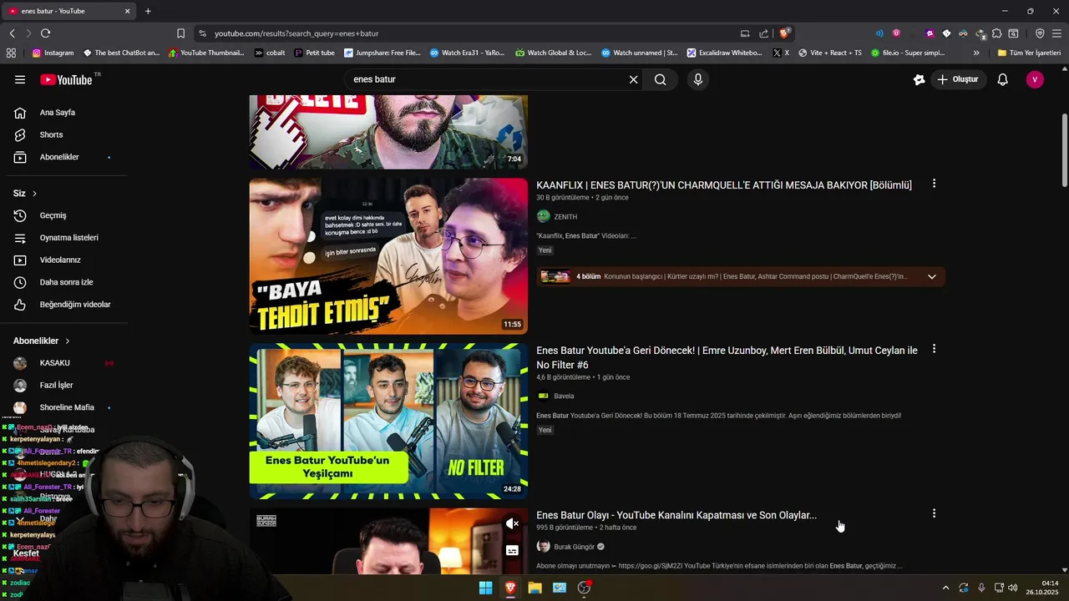Screen dimensions: 1069x601
Task: Open the Enes Batur Youtube'a Geri Dönecek title
Action: [727, 357]
